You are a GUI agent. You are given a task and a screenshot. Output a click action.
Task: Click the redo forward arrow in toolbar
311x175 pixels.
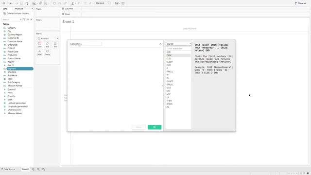tap(17, 3)
